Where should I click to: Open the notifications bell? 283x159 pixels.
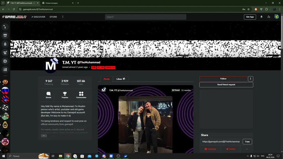(x=261, y=17)
